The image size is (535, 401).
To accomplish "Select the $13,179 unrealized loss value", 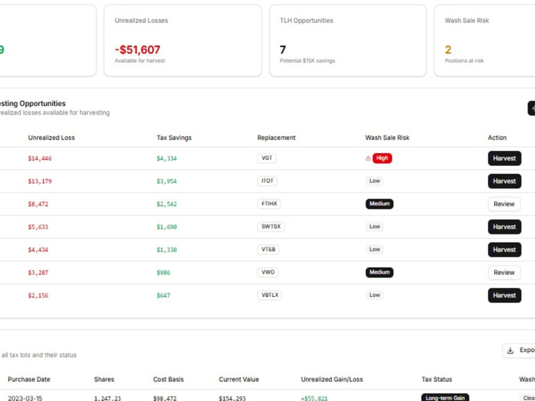I will tap(40, 181).
